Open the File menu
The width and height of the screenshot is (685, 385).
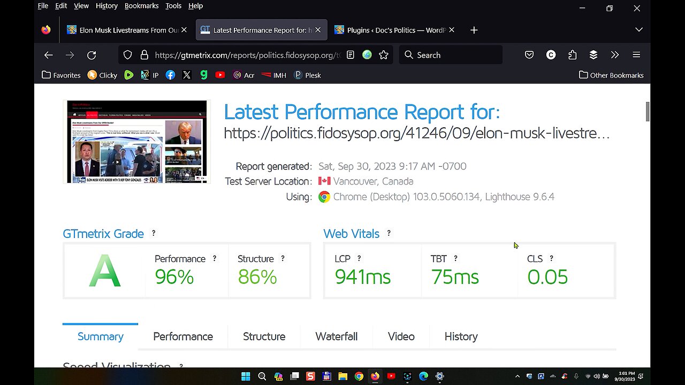43,6
